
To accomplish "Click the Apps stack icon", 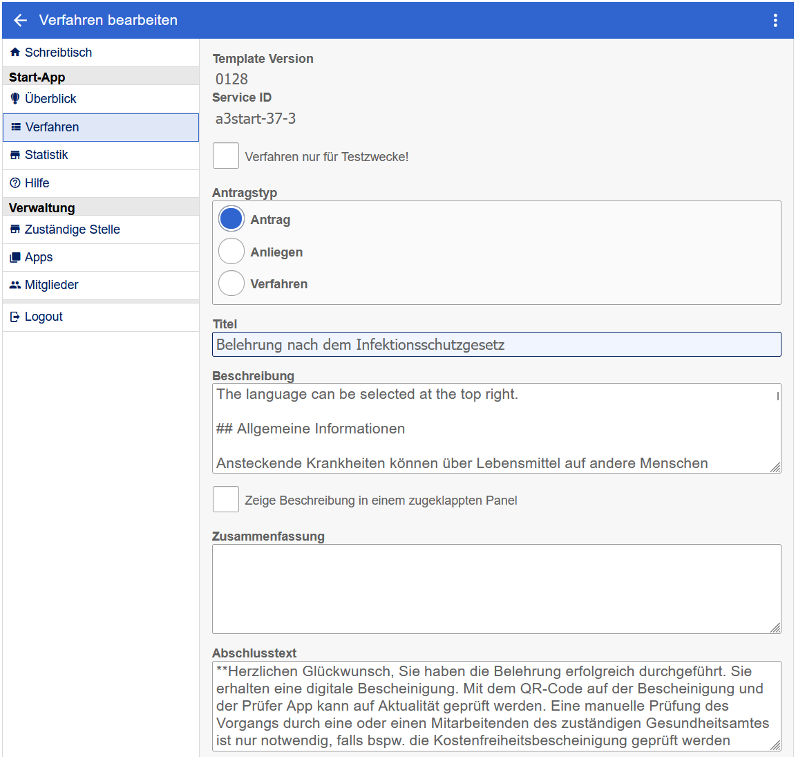I will click(15, 257).
